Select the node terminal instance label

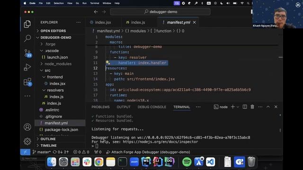pos(221,107)
